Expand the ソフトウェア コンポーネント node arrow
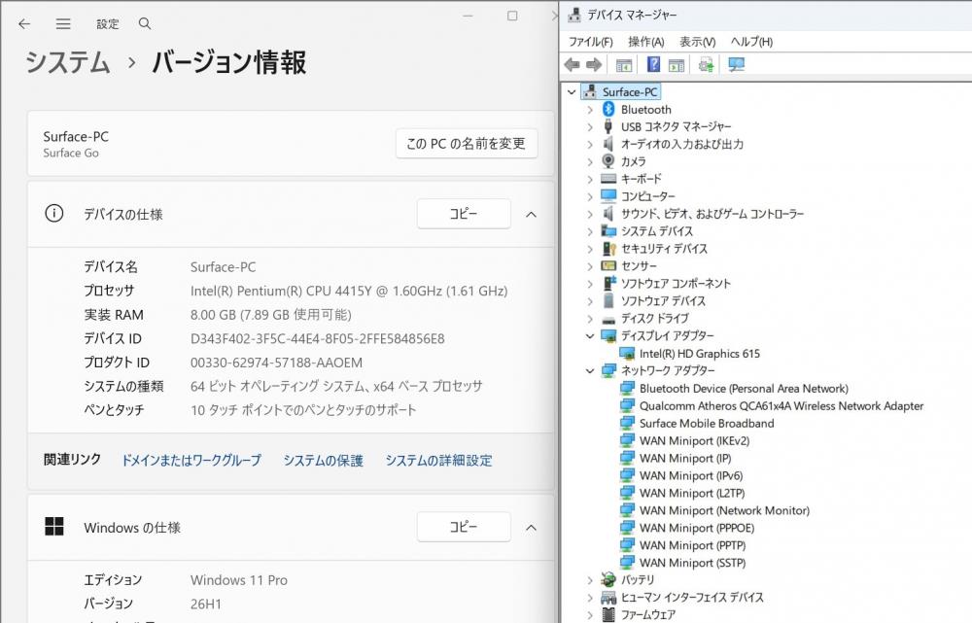This screenshot has width=972, height=623. pyautogui.click(x=590, y=284)
